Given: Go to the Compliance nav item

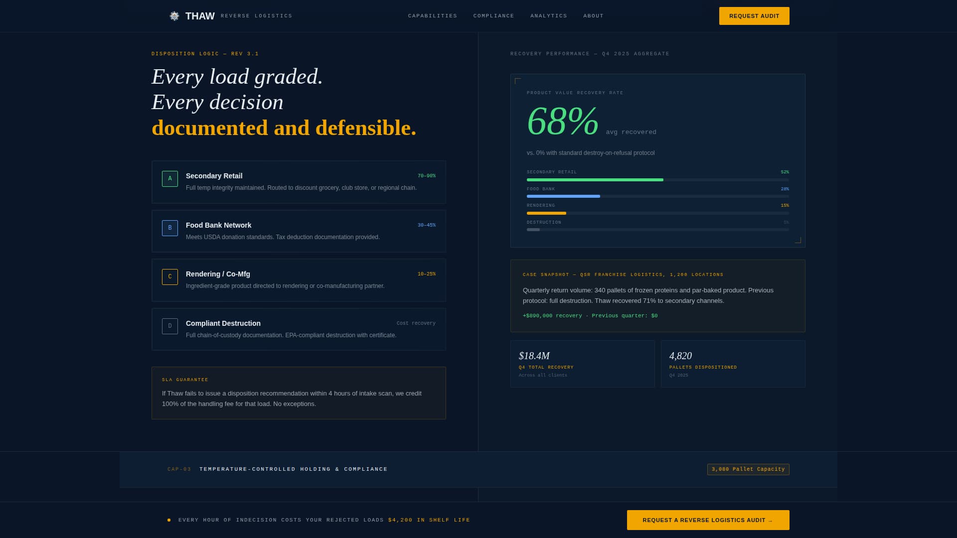Looking at the screenshot, I should [493, 16].
